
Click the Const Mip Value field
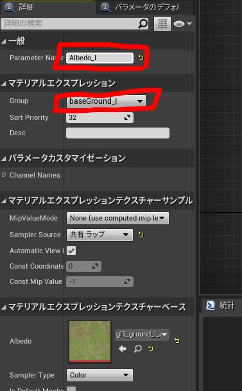99,282
